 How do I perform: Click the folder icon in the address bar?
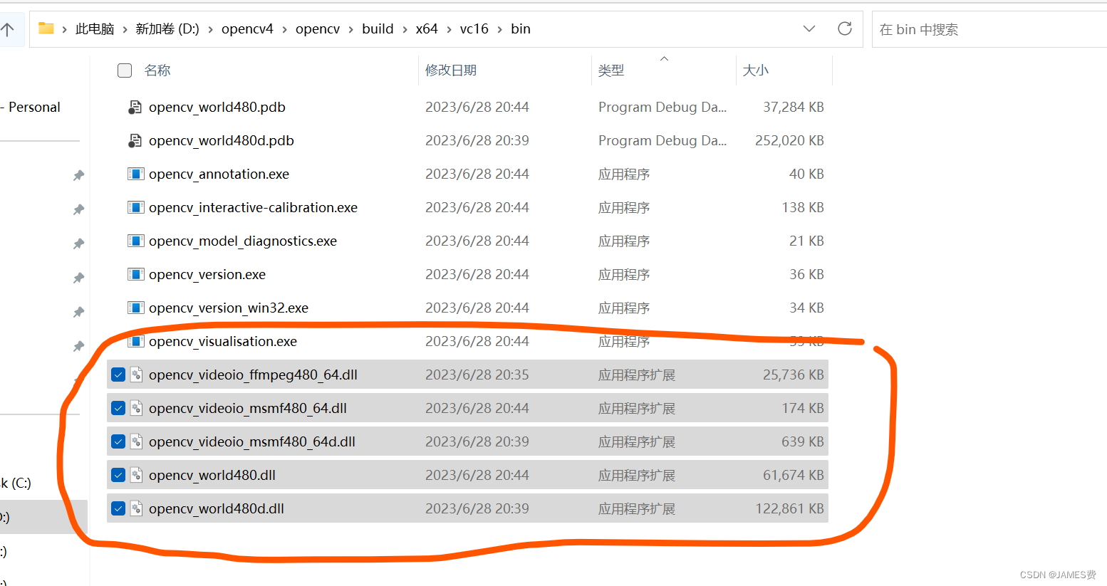[x=46, y=28]
